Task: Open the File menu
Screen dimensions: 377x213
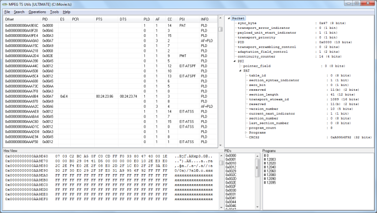Action: (x=7, y=12)
